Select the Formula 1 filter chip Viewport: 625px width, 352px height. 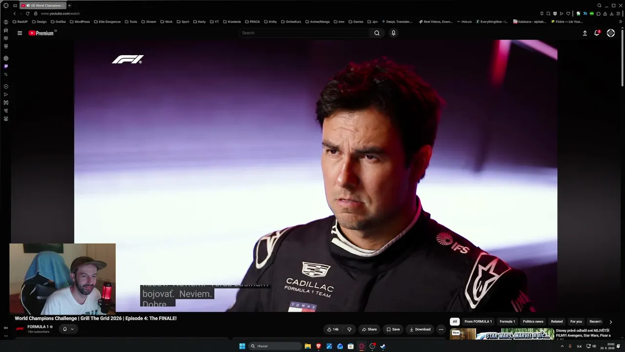[507, 322]
